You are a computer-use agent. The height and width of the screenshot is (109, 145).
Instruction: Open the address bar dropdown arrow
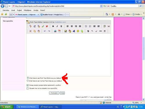[x=101, y=6]
